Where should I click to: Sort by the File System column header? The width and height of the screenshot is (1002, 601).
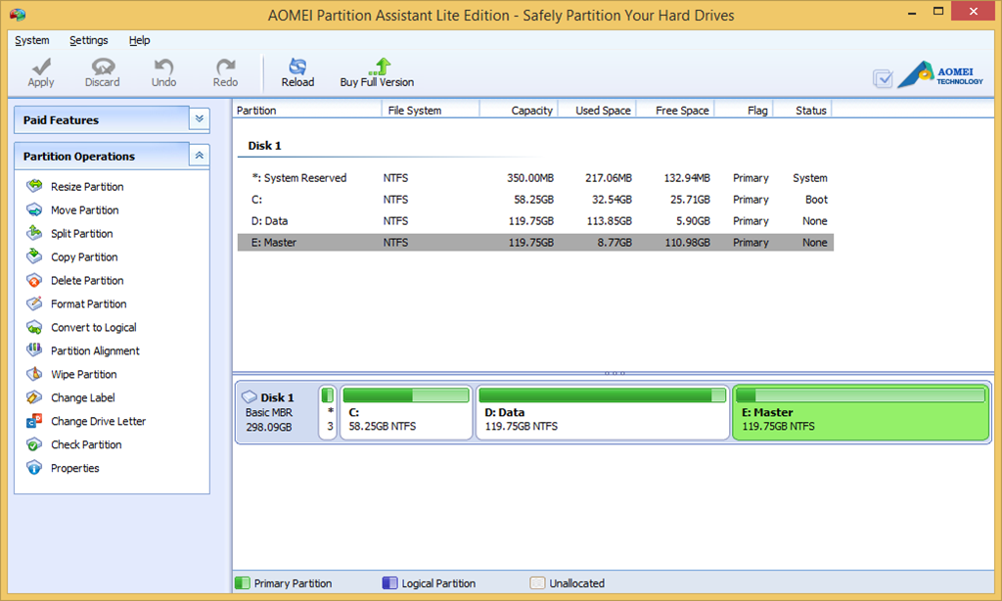point(431,110)
